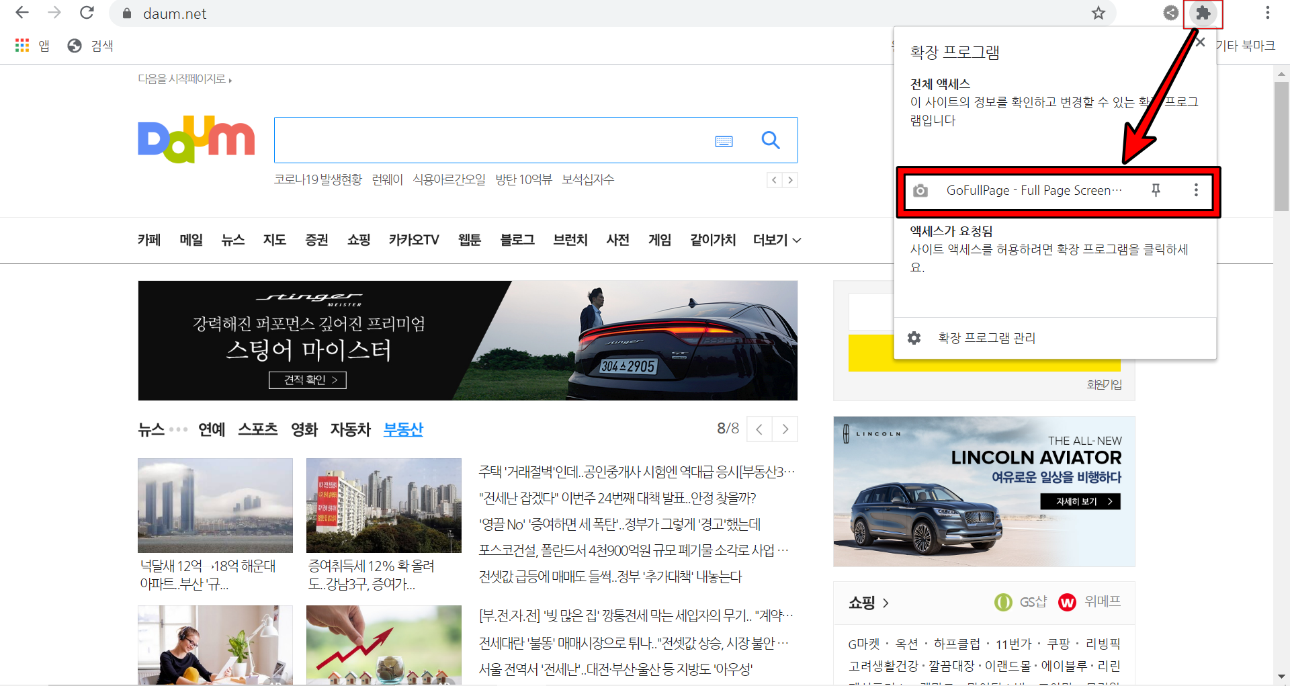Click the browser back arrow
This screenshot has width=1290, height=686.
[x=22, y=13]
